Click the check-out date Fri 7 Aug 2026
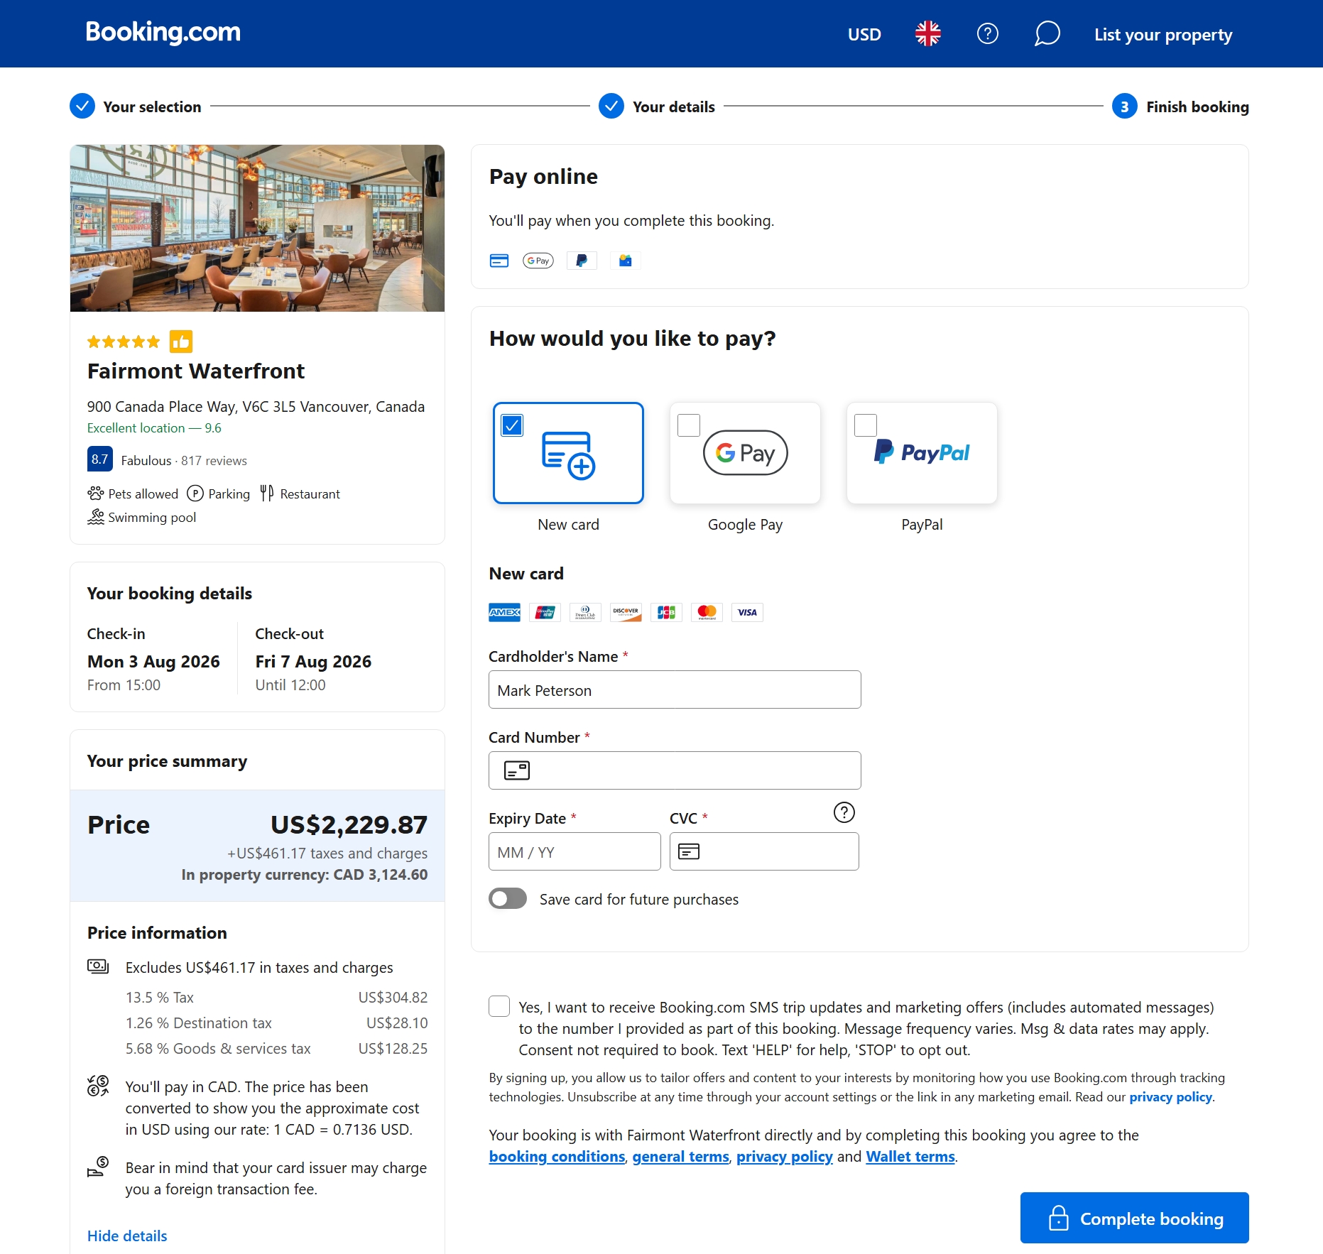 pyautogui.click(x=313, y=662)
